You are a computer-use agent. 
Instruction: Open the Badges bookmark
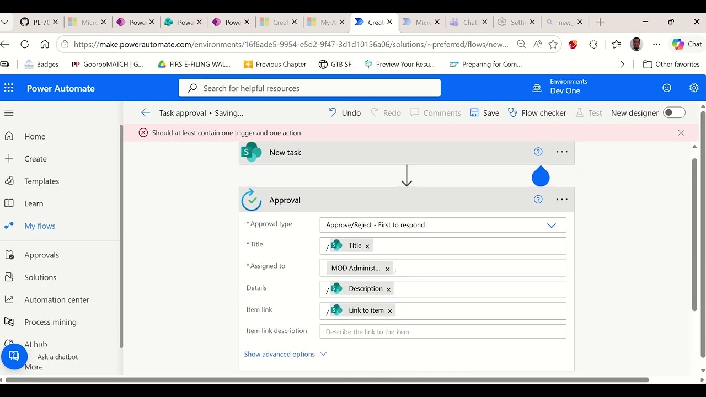tap(41, 65)
